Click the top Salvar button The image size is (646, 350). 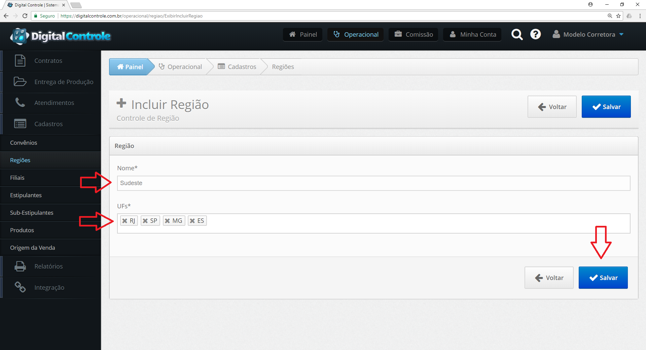[x=606, y=107]
